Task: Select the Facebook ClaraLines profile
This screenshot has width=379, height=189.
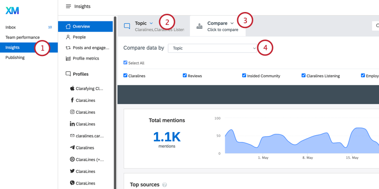Action: click(82, 101)
